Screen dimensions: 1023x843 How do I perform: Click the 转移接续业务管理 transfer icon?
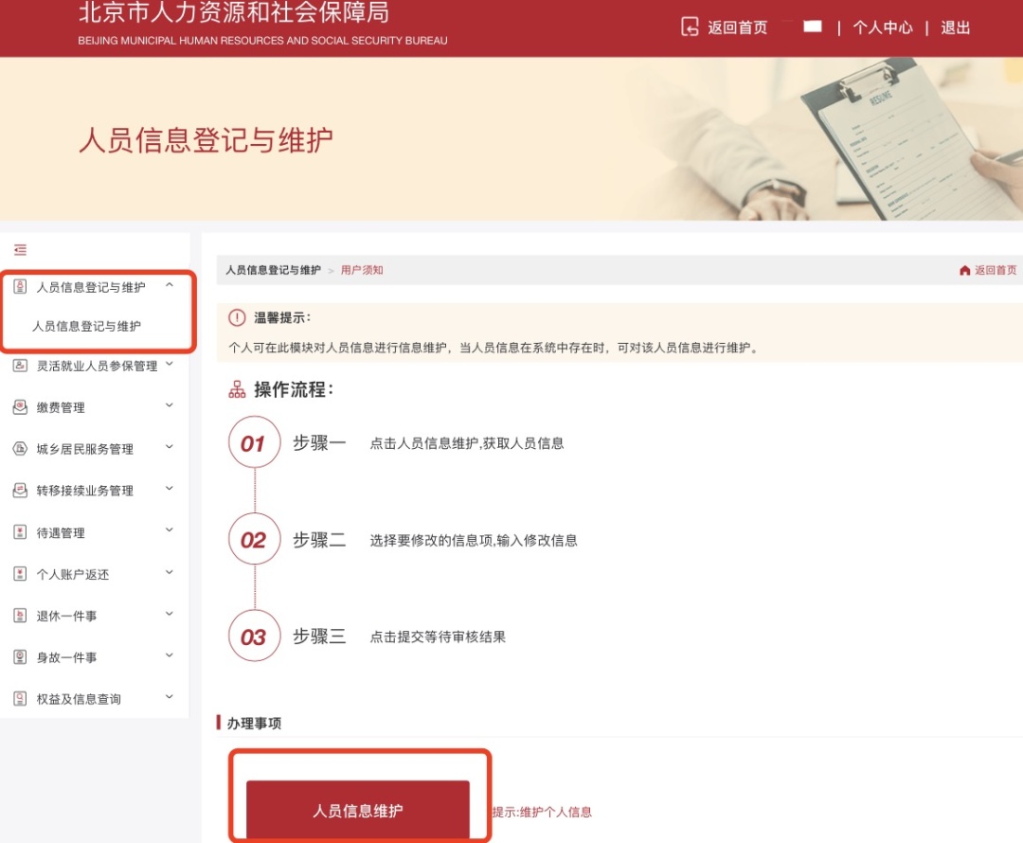pyautogui.click(x=21, y=490)
